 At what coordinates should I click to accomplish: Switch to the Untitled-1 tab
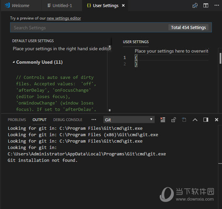[61, 5]
